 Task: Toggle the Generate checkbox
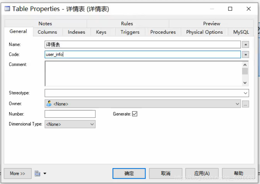pos(135,114)
